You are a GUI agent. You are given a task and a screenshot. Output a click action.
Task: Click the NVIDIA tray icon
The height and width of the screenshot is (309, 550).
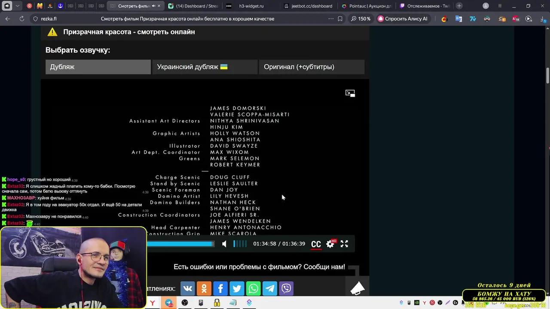point(417,303)
